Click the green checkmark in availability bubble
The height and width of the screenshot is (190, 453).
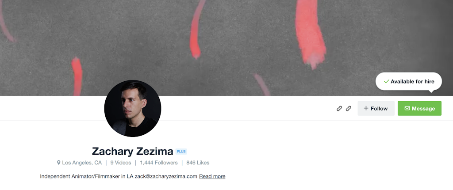pos(386,81)
